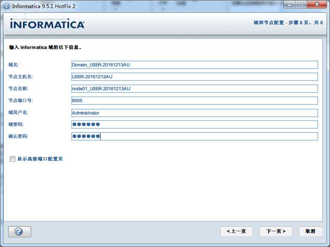Go back with 上一页 button
The image size is (330, 247).
237,231
